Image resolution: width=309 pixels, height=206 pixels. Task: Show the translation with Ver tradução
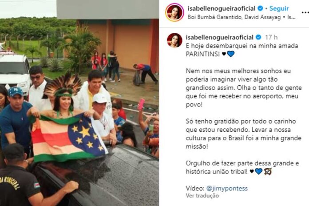(202, 195)
